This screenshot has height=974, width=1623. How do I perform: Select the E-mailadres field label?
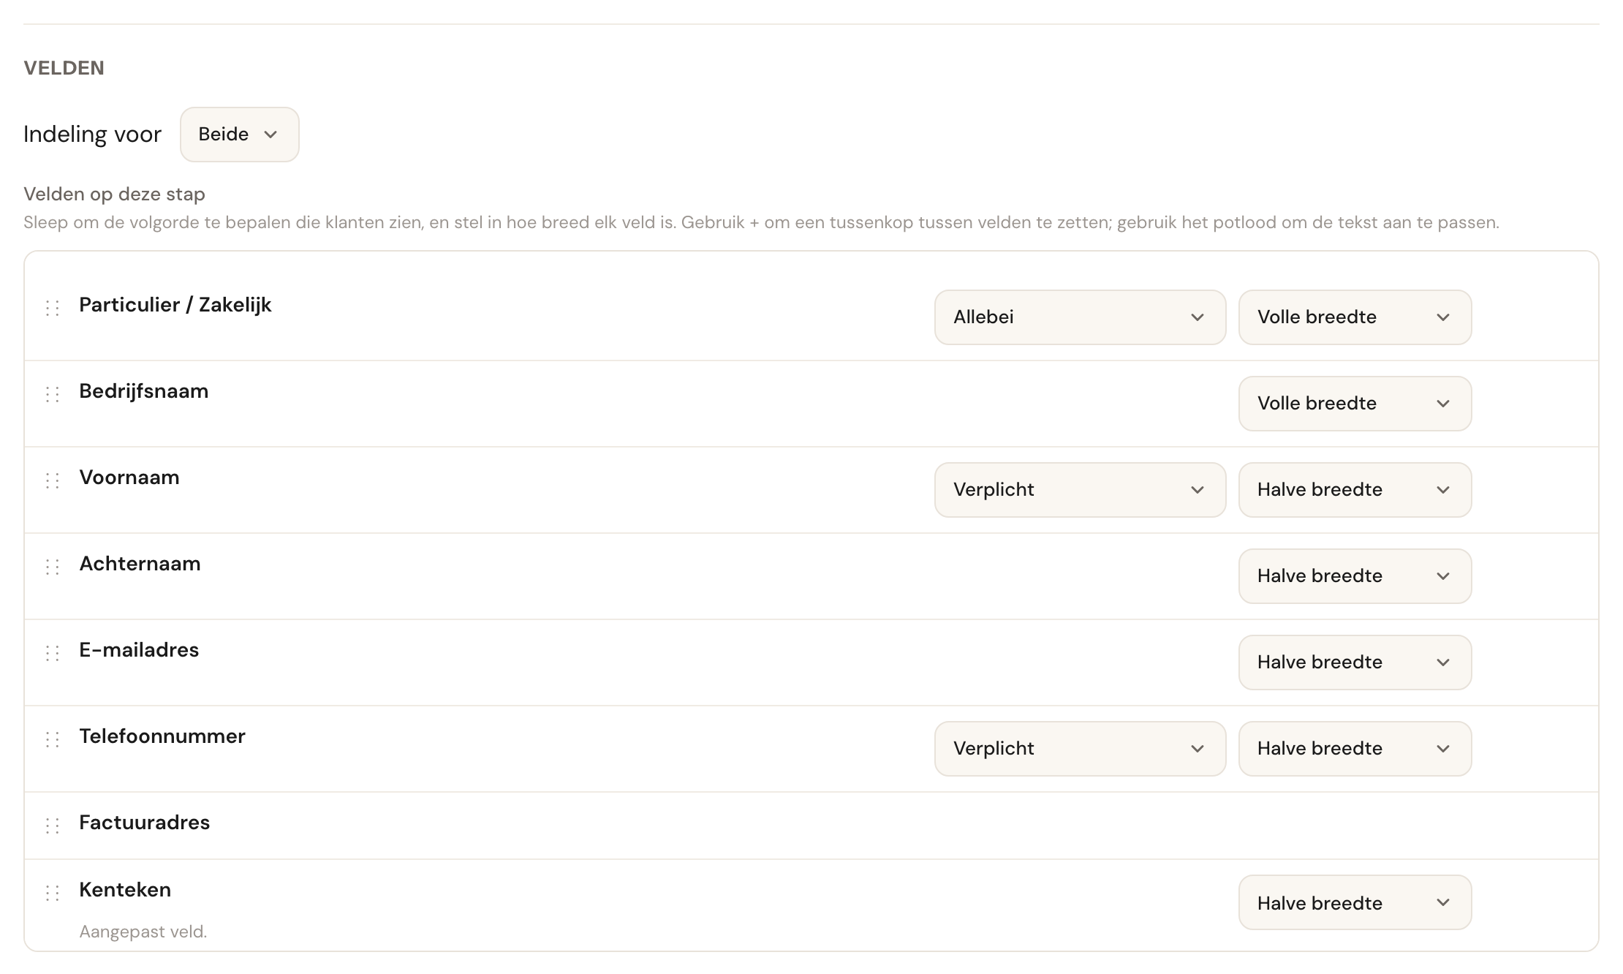[x=139, y=650]
